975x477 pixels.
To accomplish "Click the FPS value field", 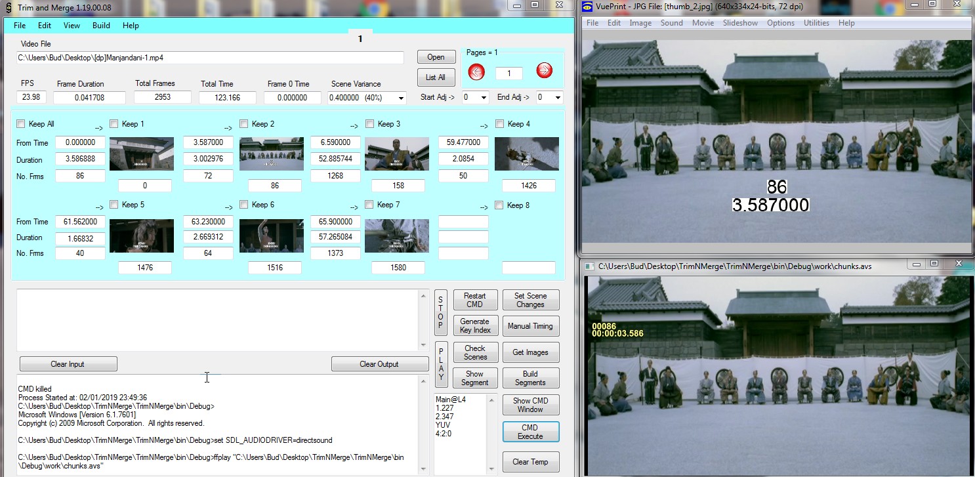I will click(x=31, y=97).
